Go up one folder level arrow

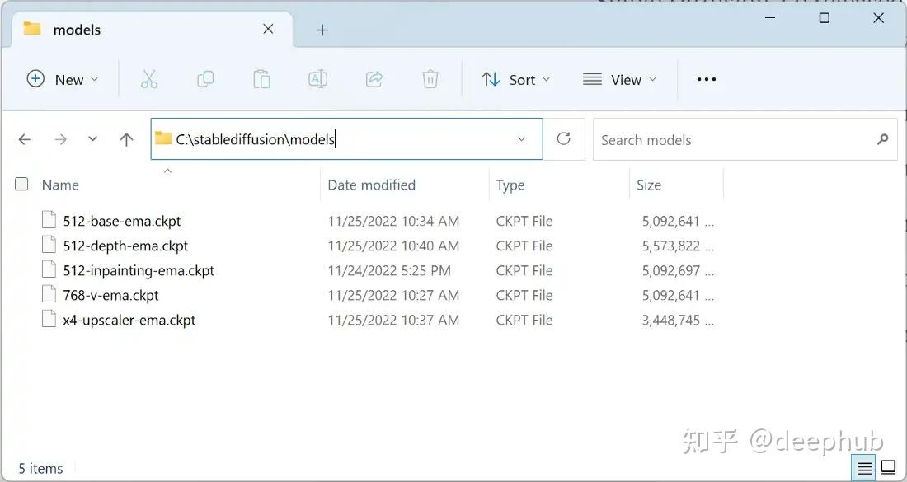pos(126,139)
